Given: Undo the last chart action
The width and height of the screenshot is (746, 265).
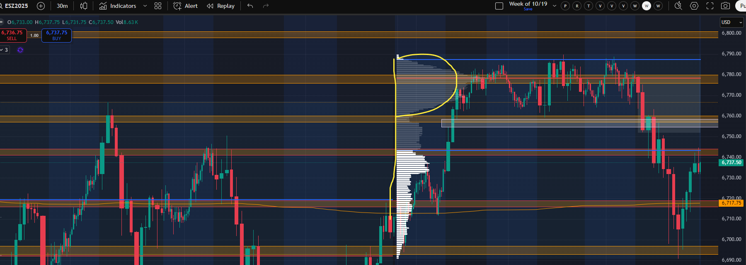Looking at the screenshot, I should (250, 6).
